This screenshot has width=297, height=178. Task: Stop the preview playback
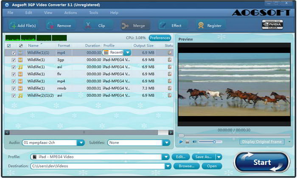(188, 142)
